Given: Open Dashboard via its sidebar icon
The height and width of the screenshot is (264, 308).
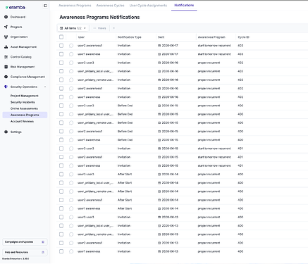Looking at the screenshot, I should (6, 17).
